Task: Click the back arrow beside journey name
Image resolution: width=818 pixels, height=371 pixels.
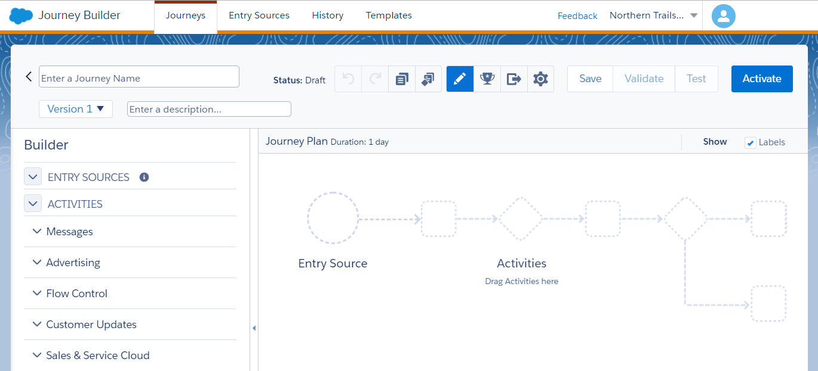Action: [29, 77]
